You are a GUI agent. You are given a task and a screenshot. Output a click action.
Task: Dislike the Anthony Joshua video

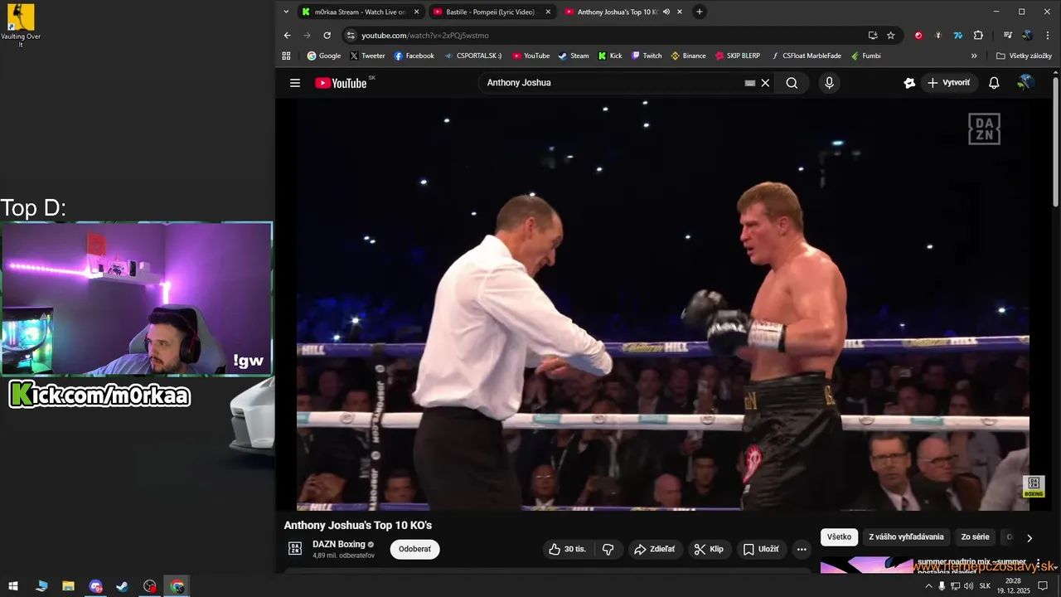coord(608,549)
